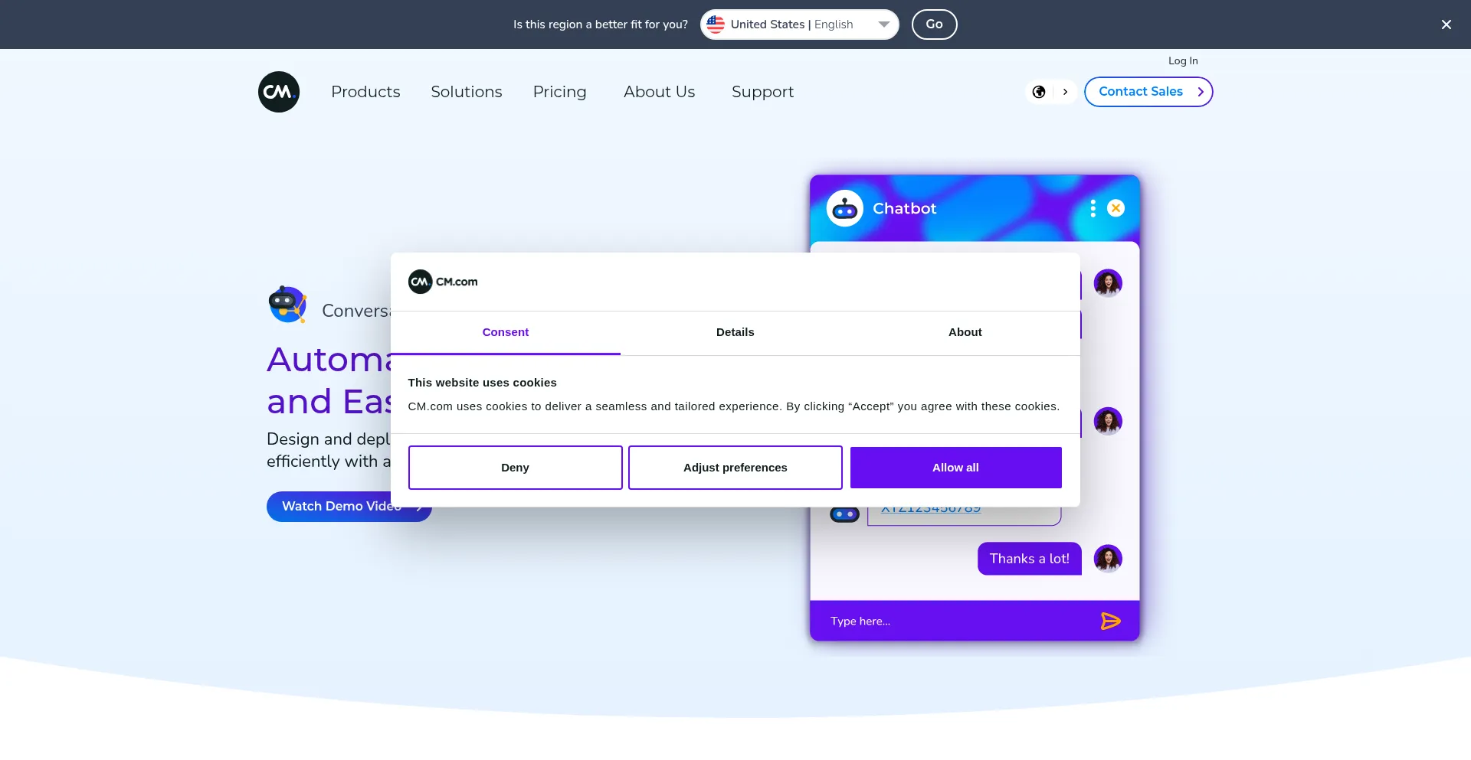Click the Thanks a lot! chat bubble
This screenshot has height=760, width=1471.
(1029, 559)
